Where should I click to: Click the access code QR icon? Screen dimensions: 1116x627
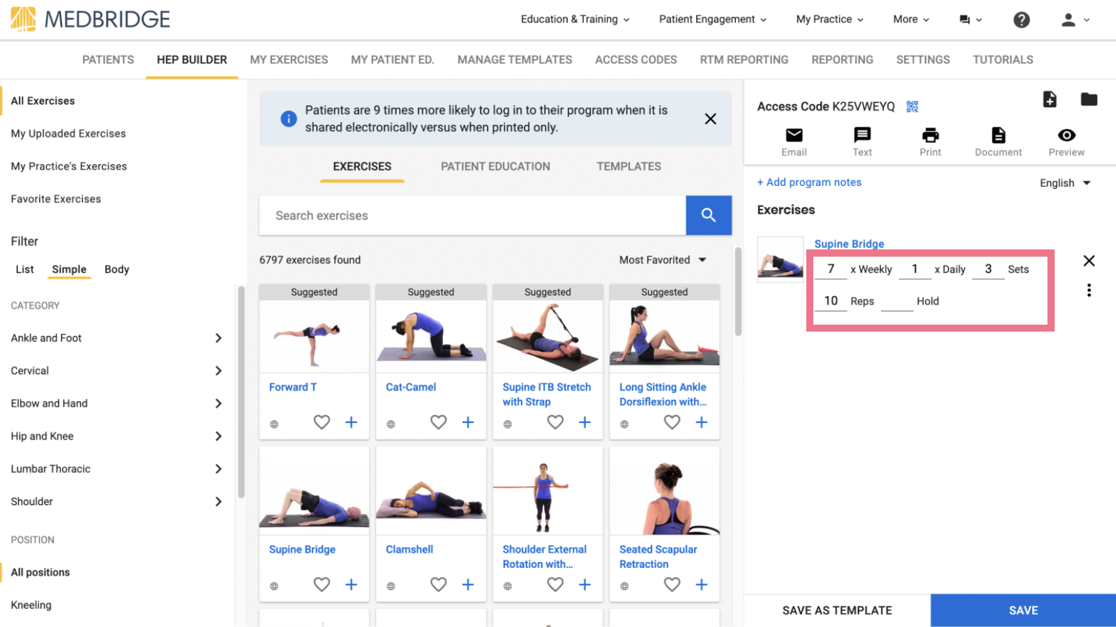912,107
